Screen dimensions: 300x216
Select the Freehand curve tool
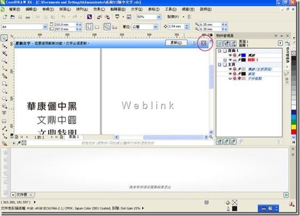(x=4, y=68)
